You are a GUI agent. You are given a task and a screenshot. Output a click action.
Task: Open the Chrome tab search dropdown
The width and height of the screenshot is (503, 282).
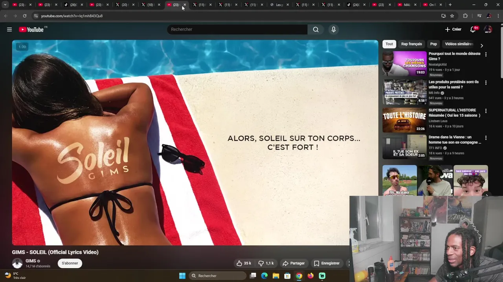coord(5,5)
